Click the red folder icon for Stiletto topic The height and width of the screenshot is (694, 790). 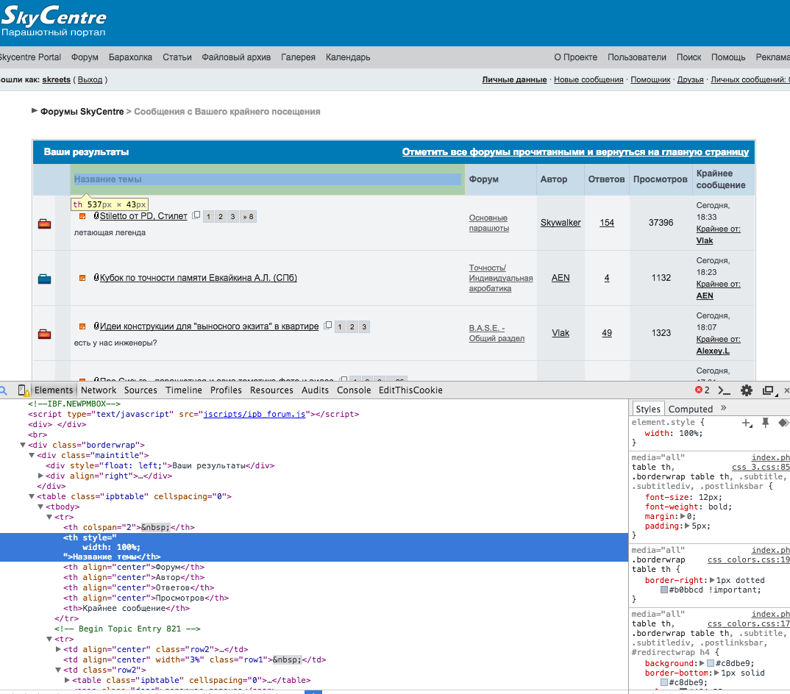tap(44, 223)
